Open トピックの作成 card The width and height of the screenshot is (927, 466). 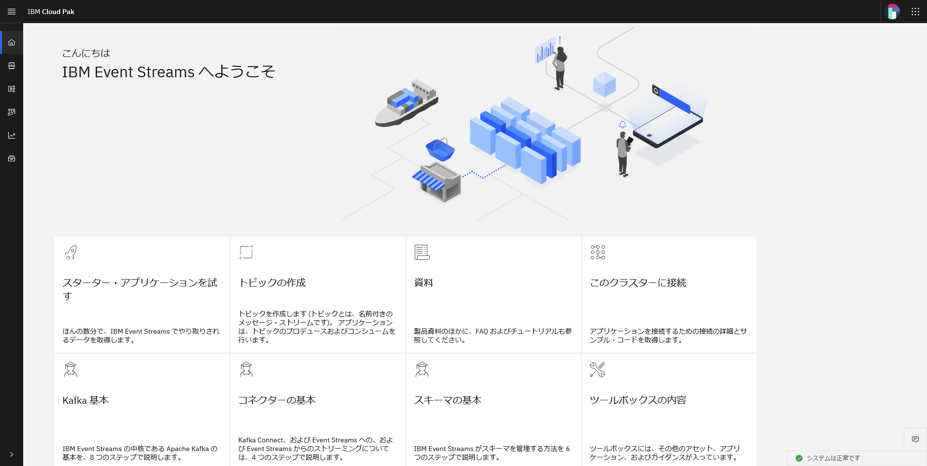click(x=318, y=295)
